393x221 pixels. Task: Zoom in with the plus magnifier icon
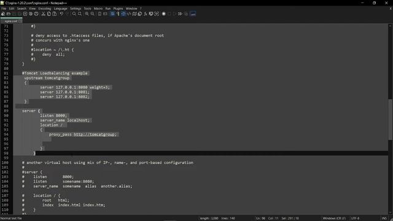coord(87,14)
